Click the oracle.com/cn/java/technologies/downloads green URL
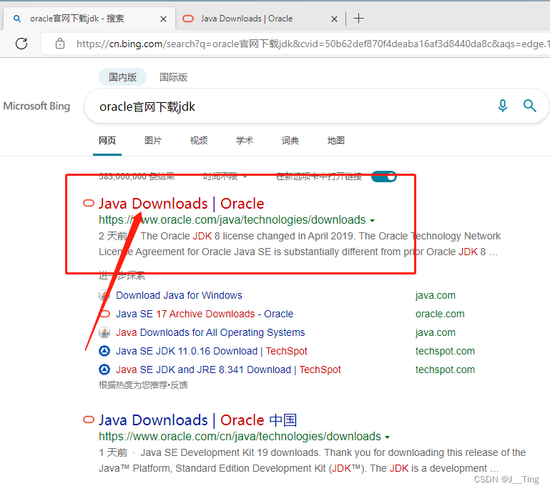This screenshot has height=491, width=550. click(240, 437)
